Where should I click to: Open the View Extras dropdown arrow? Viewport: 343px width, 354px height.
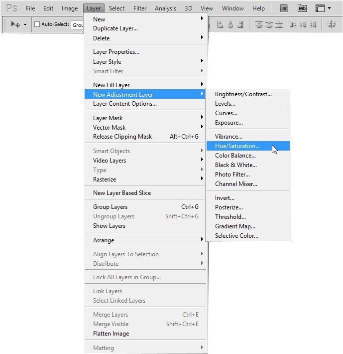click(x=329, y=8)
